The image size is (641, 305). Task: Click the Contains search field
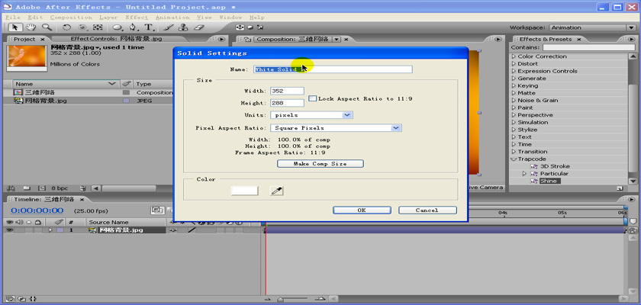(x=588, y=48)
